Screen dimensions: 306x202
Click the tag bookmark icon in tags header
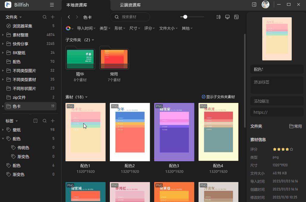point(35,121)
